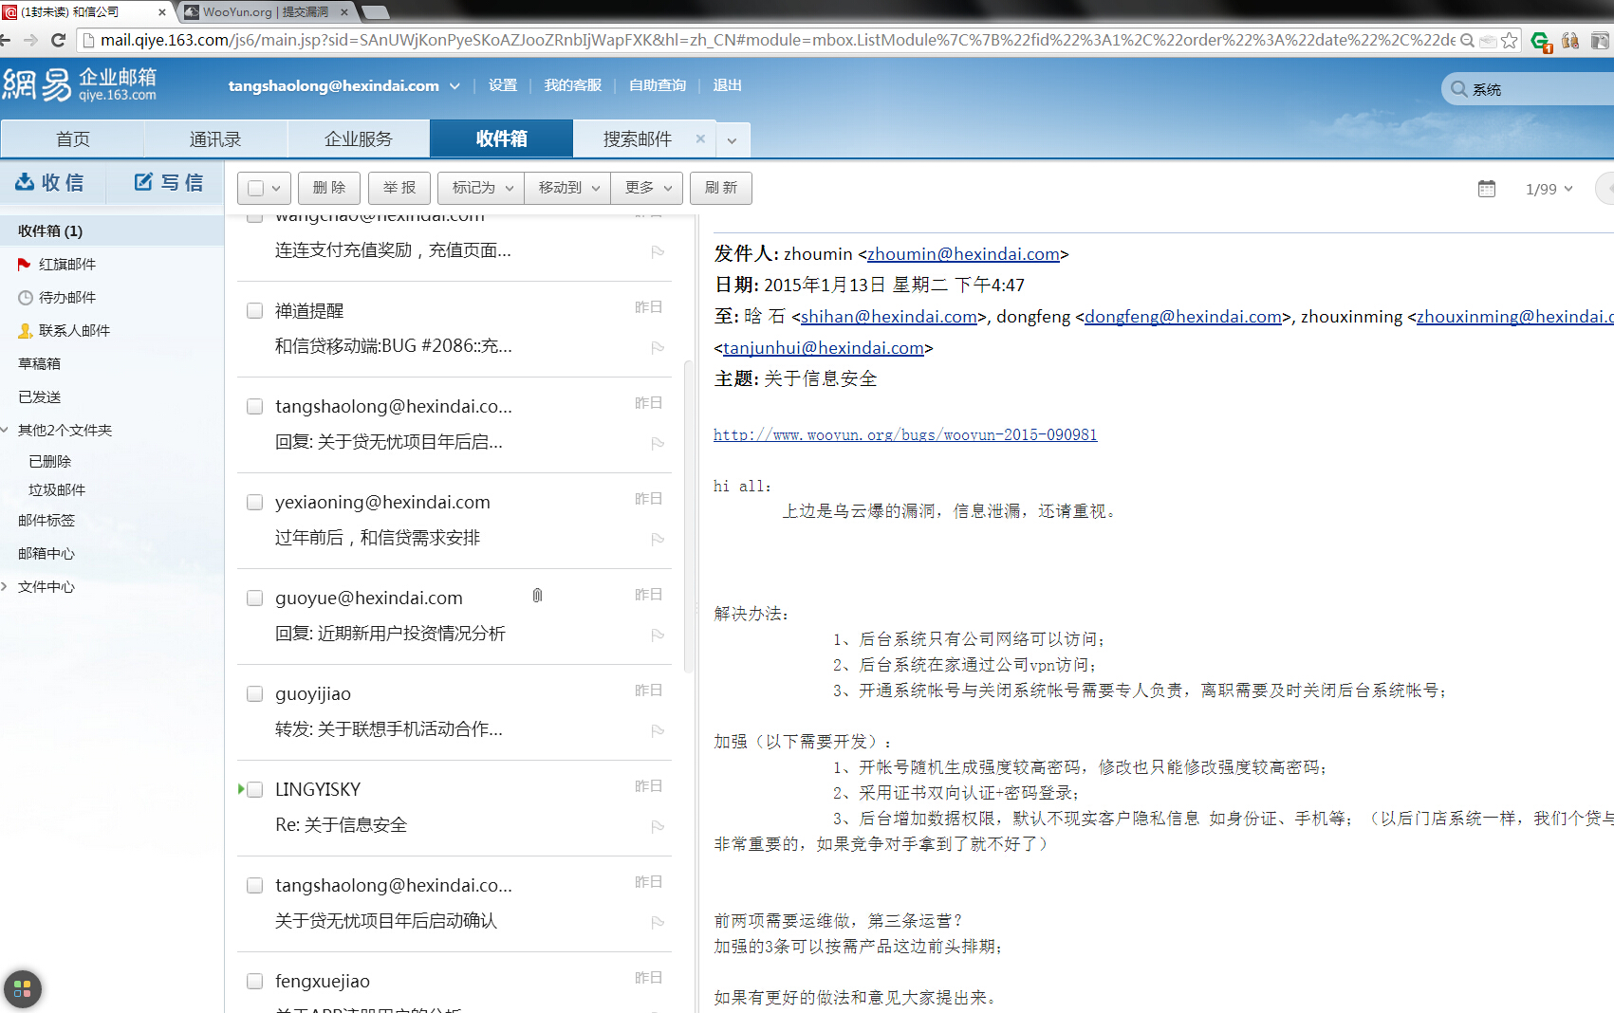Flag the yexiaoning@hexindai.com email
Image resolution: width=1614 pixels, height=1013 pixels.
click(x=658, y=539)
